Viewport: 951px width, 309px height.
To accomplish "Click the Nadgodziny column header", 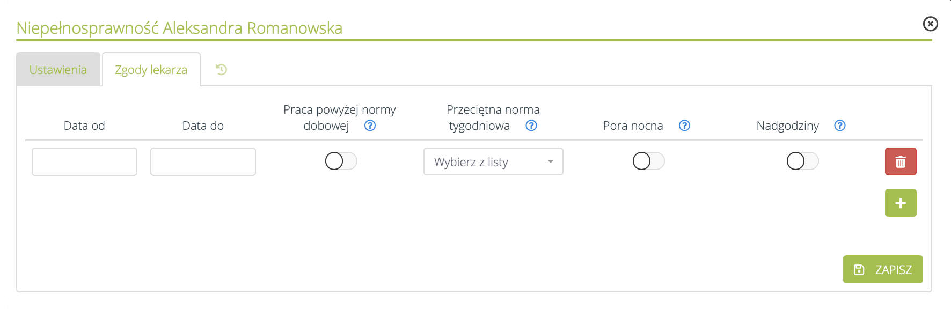I will [787, 126].
